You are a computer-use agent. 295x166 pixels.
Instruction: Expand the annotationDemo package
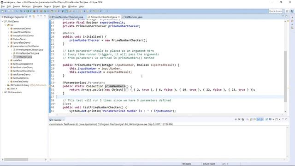[x=8, y=29]
